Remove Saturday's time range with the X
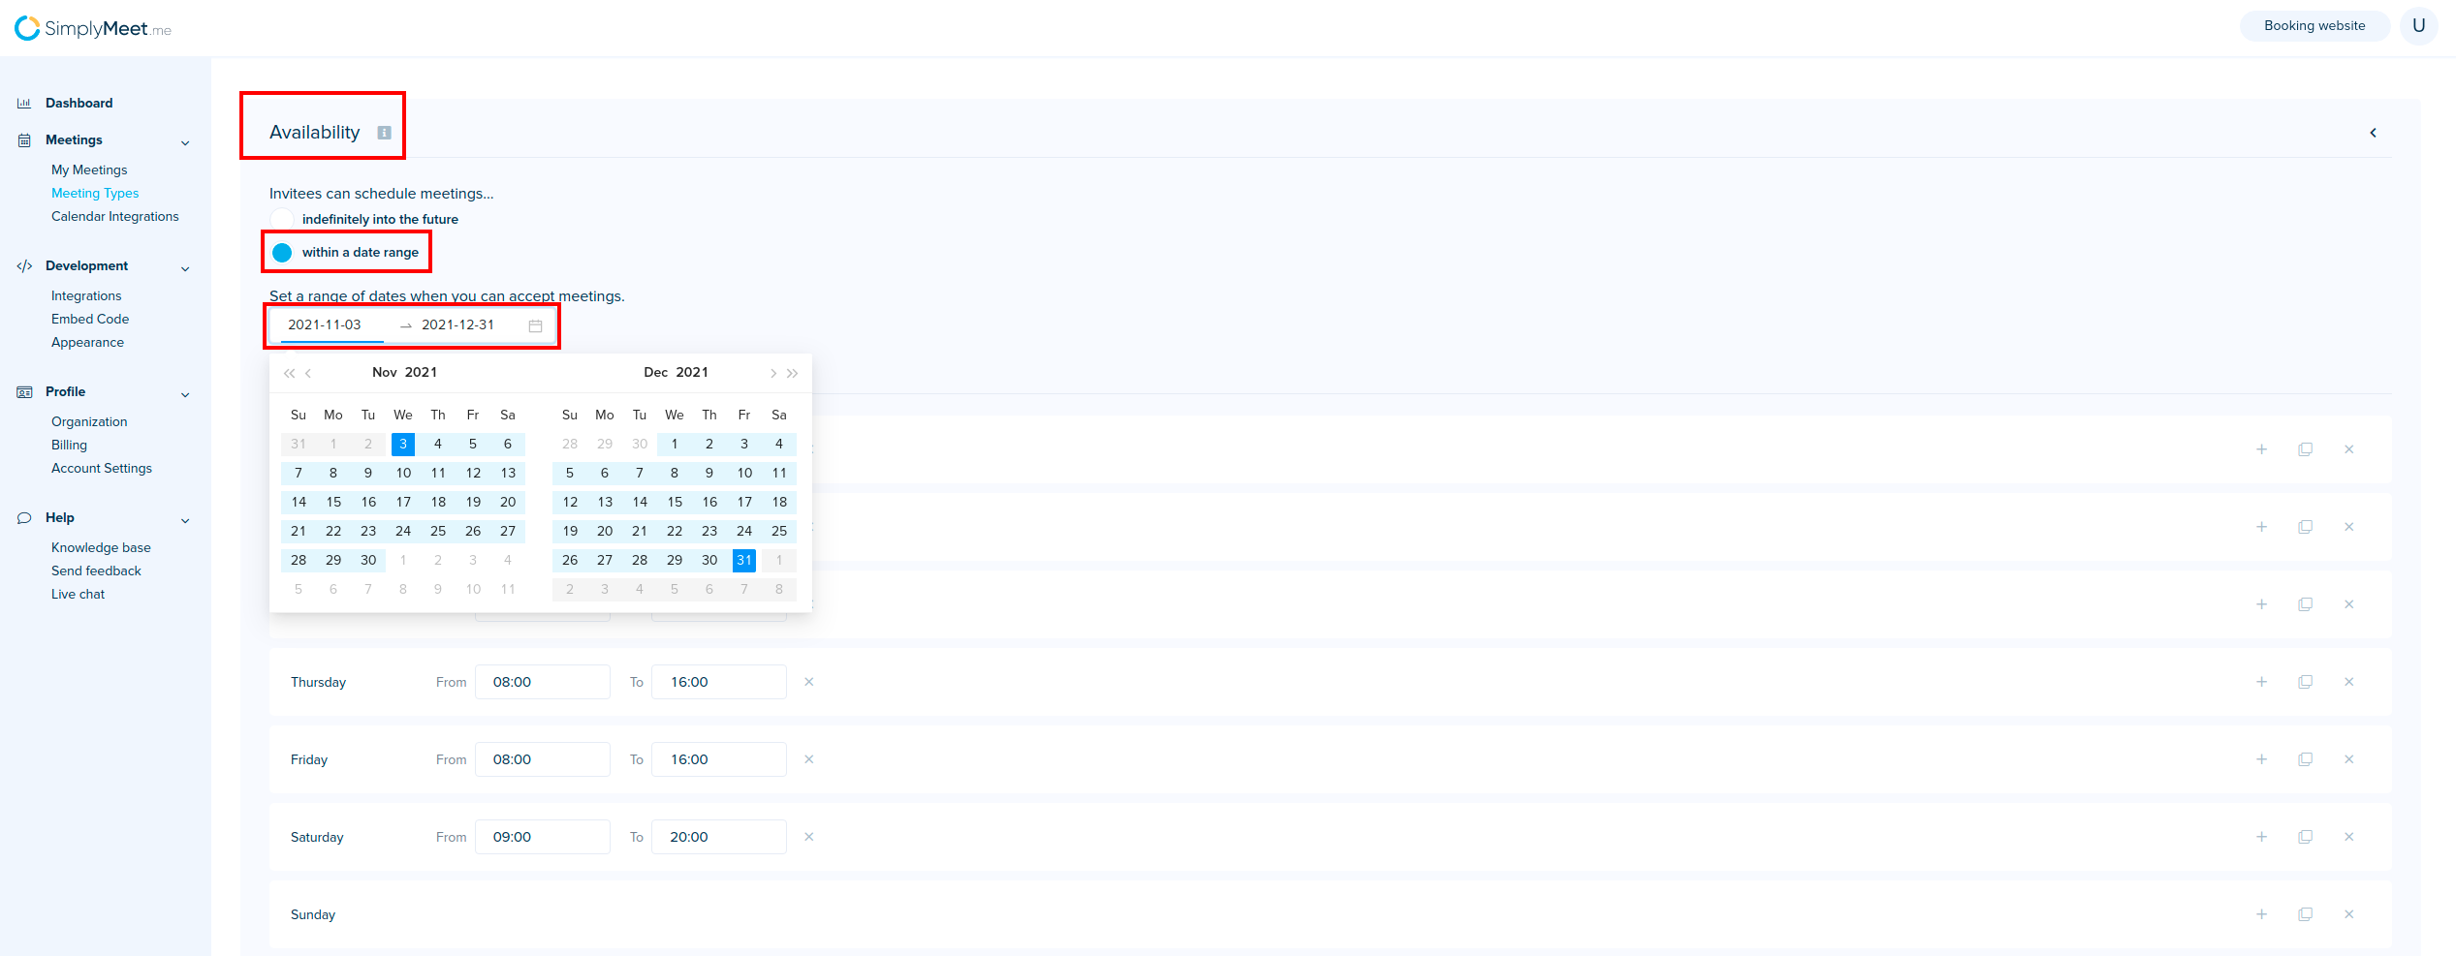Screen dimensions: 2456x956 tap(808, 837)
